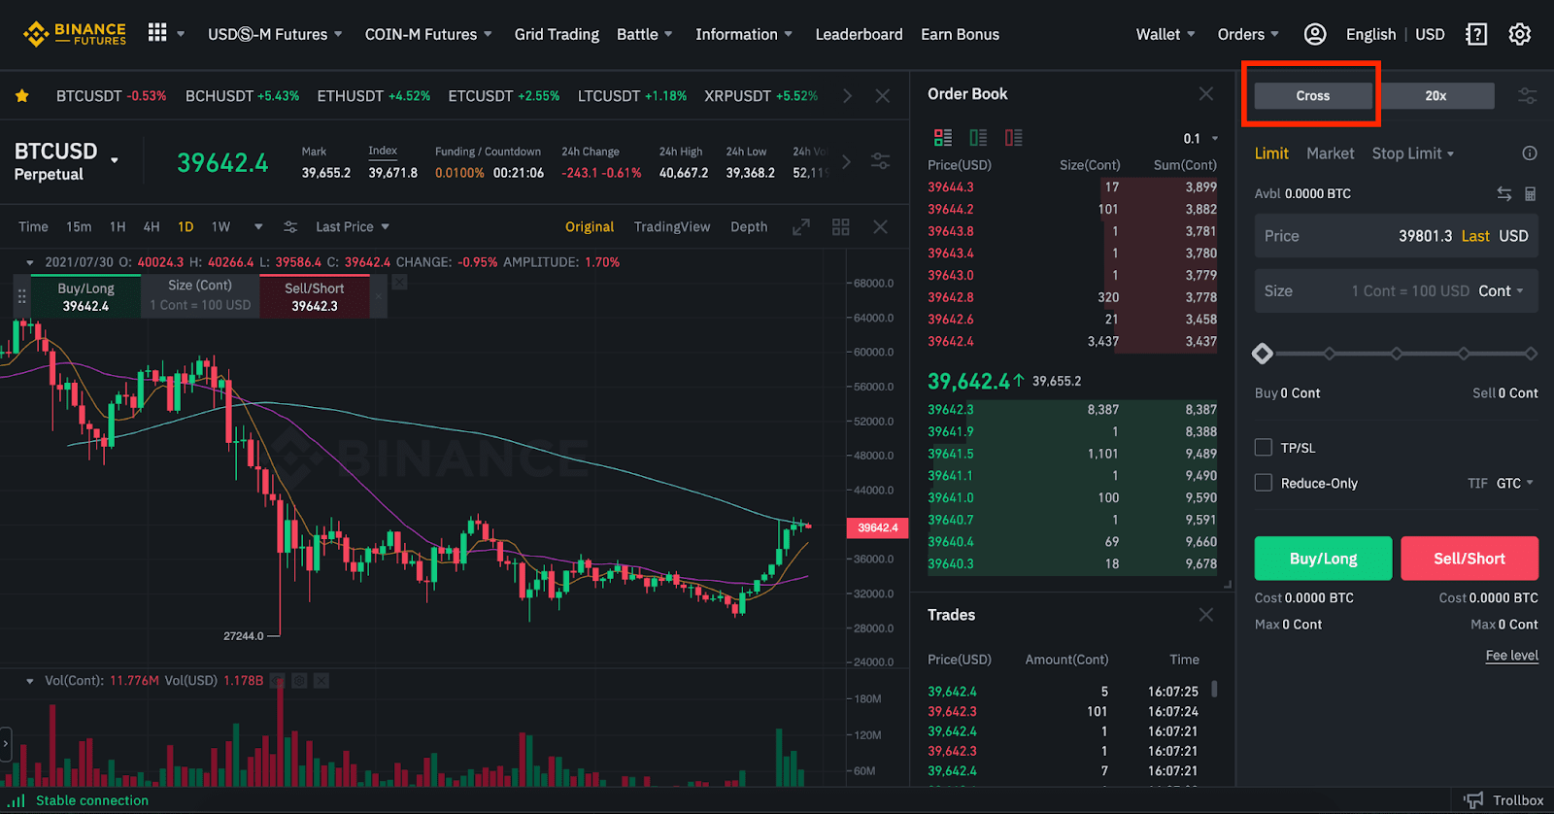
Task: Adjust leverage via 20x button
Action: (1436, 95)
